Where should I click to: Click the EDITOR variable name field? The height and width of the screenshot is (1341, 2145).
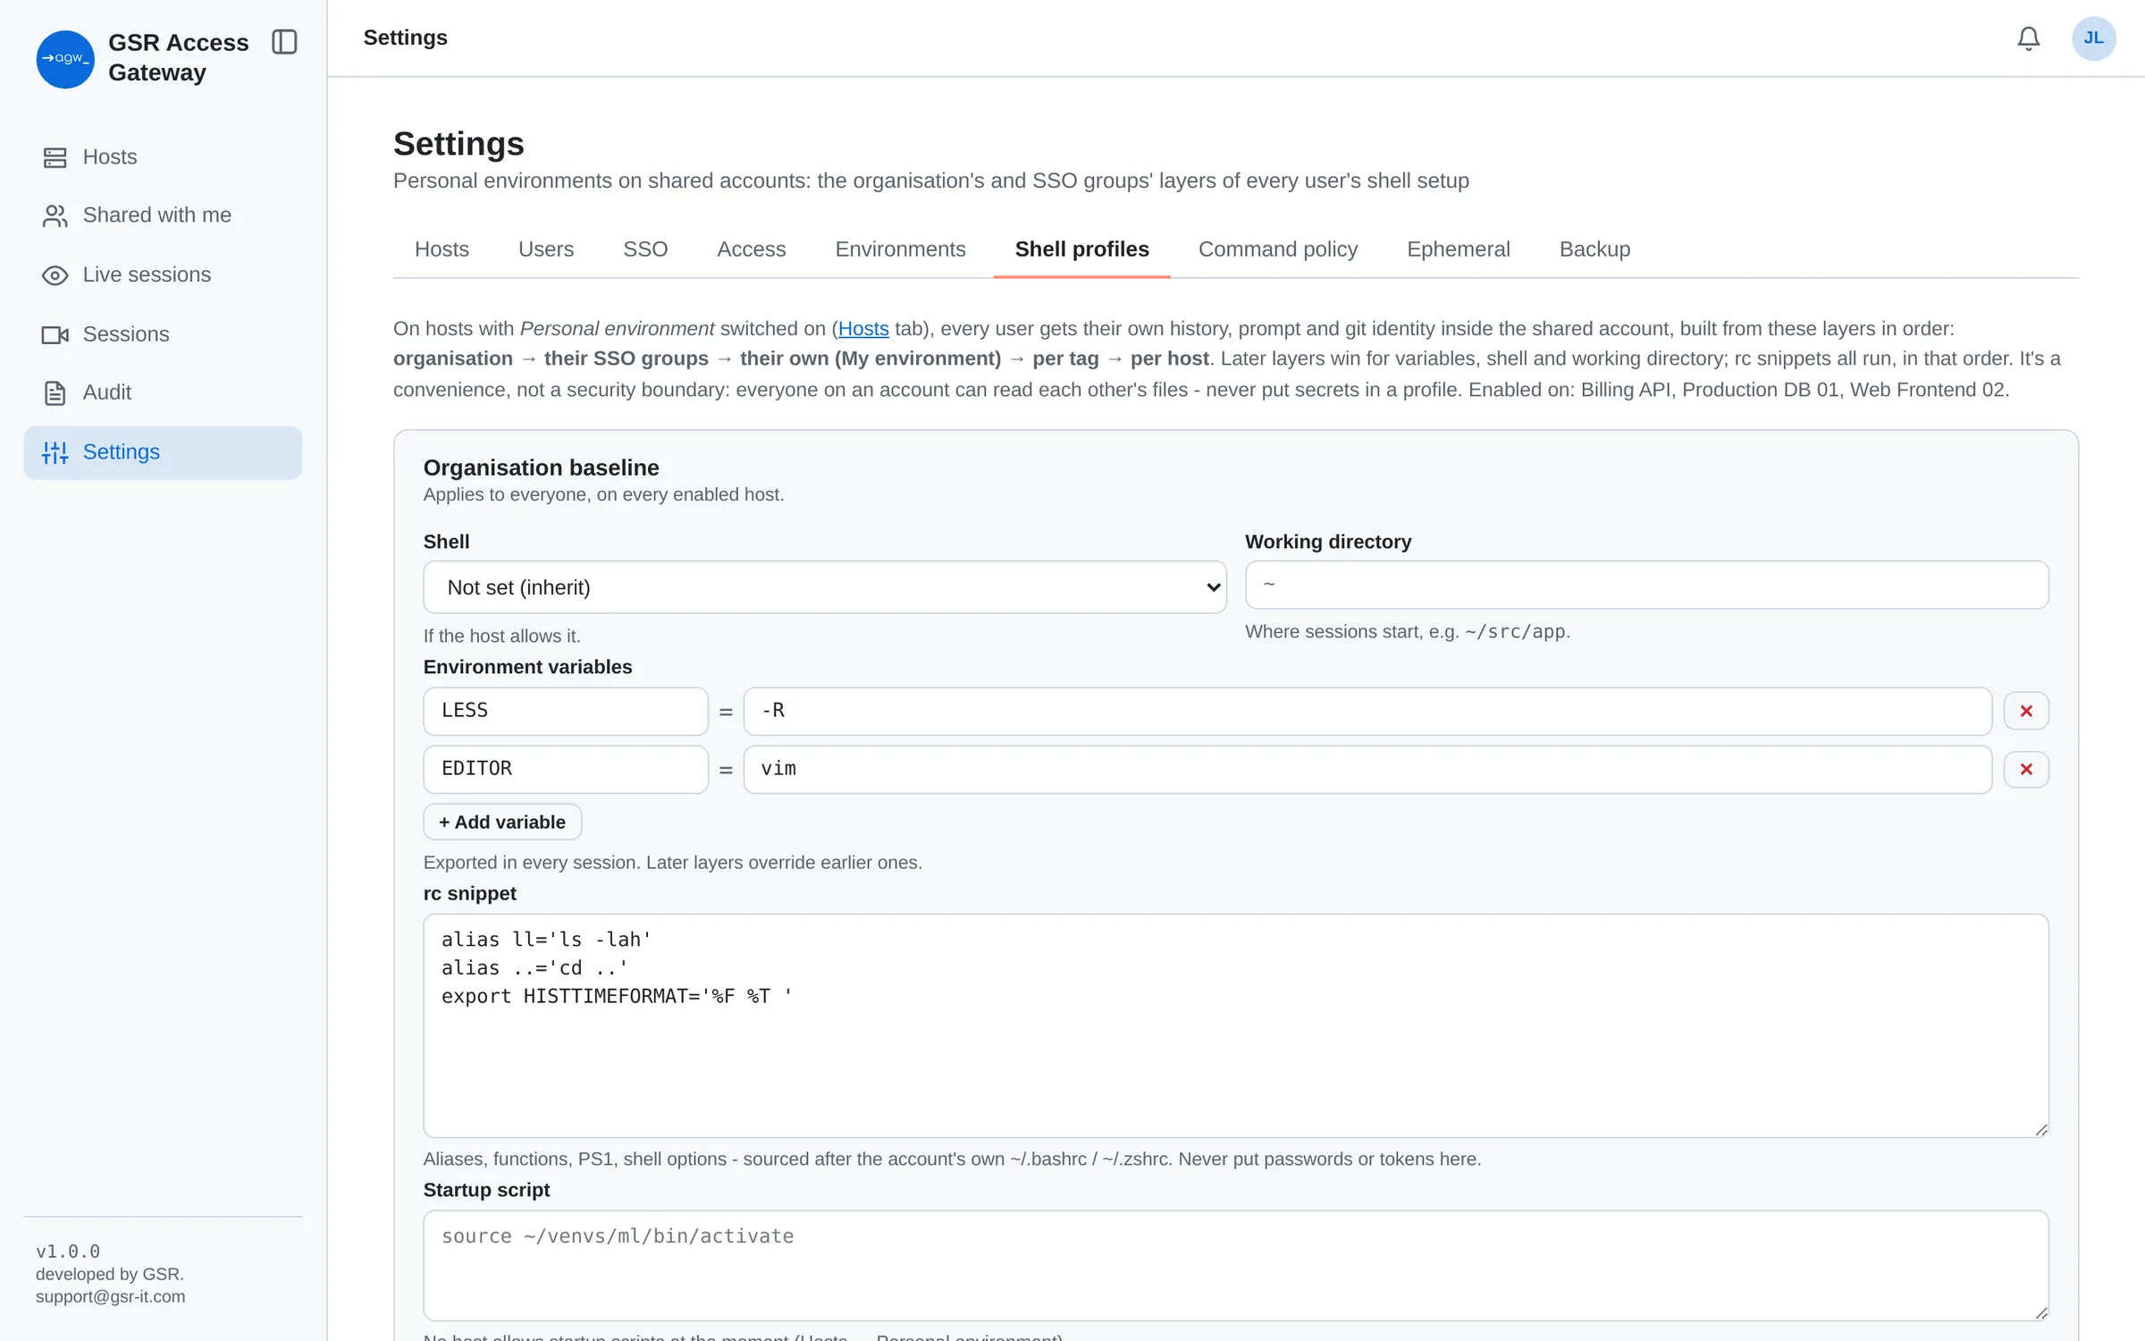pos(566,769)
